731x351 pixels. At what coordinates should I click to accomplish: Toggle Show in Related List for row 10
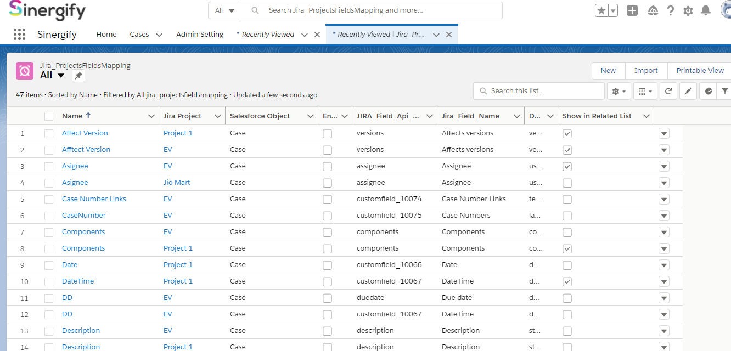567,281
